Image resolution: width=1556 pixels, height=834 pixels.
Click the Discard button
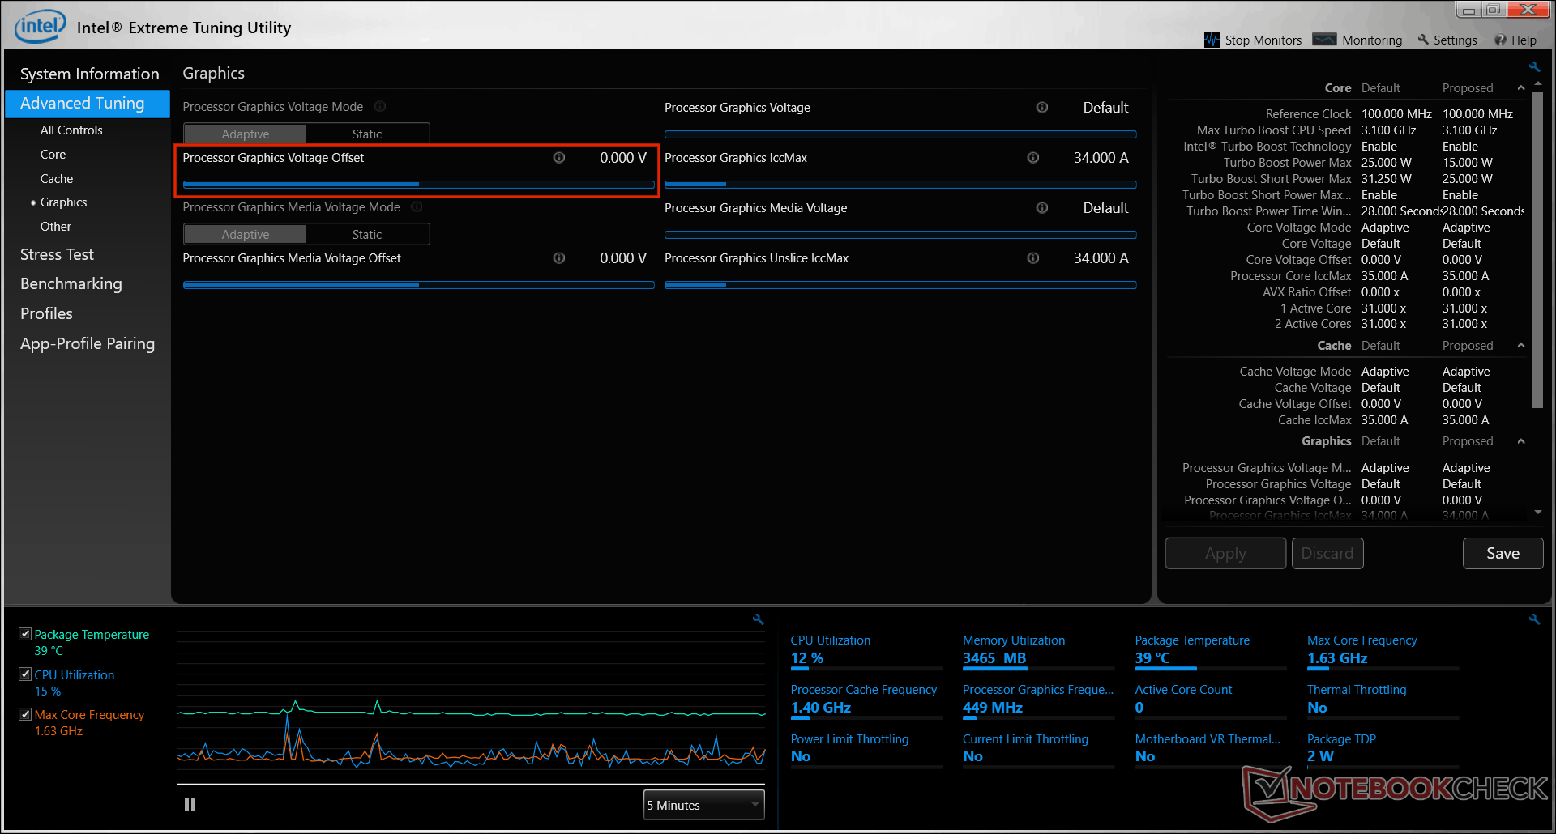pyautogui.click(x=1327, y=553)
